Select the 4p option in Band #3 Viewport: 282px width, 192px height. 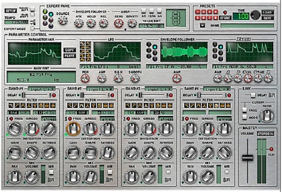coord(162,113)
